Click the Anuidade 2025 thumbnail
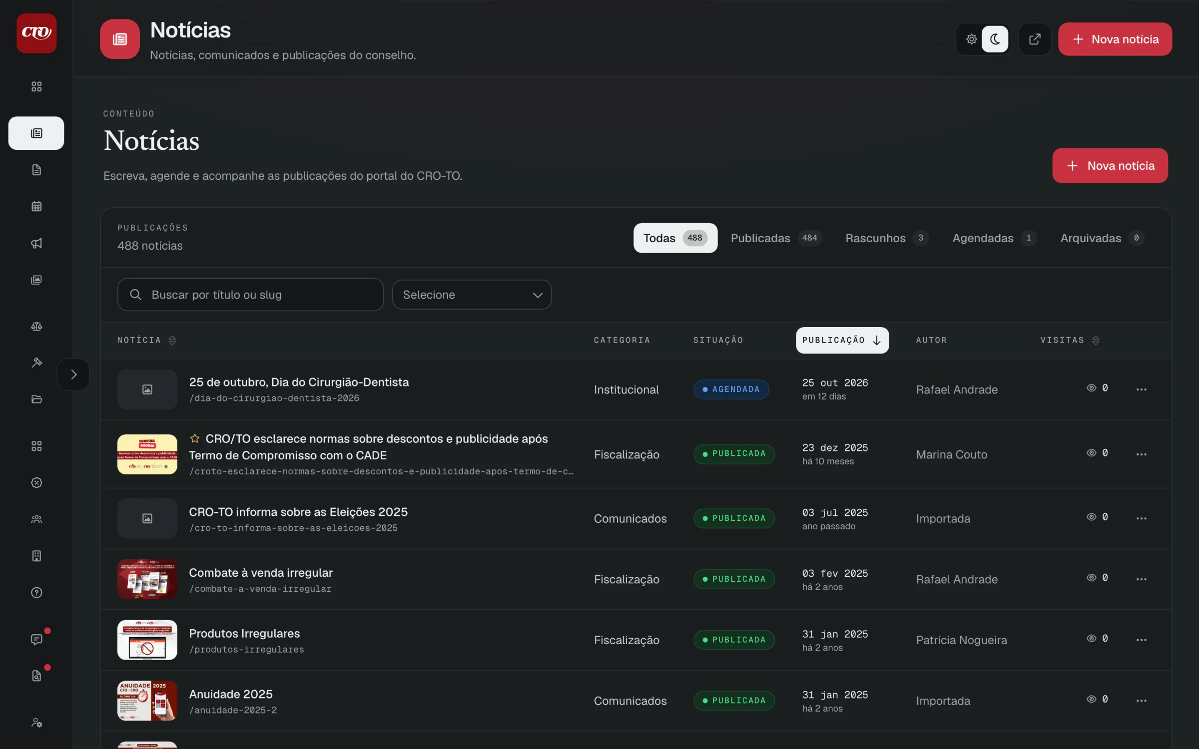 147,701
